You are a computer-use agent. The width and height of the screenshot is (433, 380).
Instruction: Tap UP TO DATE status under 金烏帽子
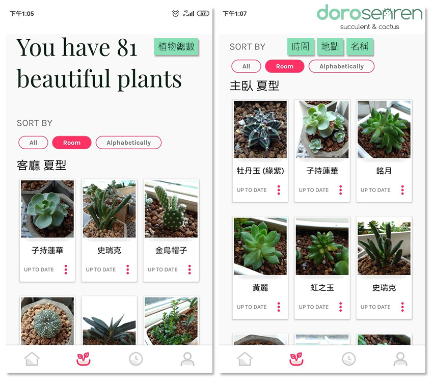tap(163, 269)
